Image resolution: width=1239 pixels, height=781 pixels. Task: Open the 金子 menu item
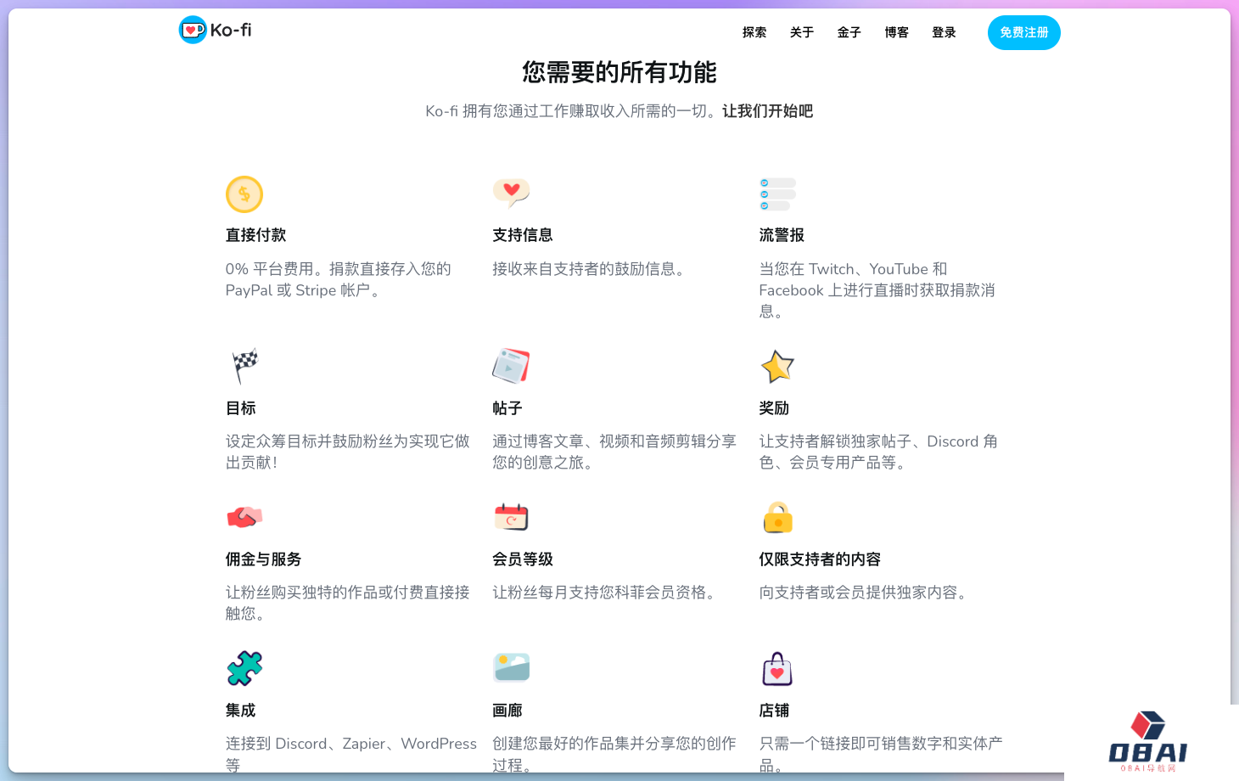pyautogui.click(x=849, y=32)
